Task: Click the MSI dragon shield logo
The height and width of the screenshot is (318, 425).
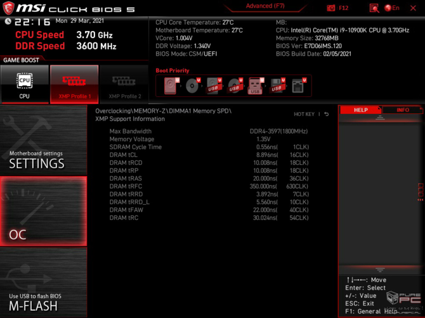Action: click(x=8, y=8)
